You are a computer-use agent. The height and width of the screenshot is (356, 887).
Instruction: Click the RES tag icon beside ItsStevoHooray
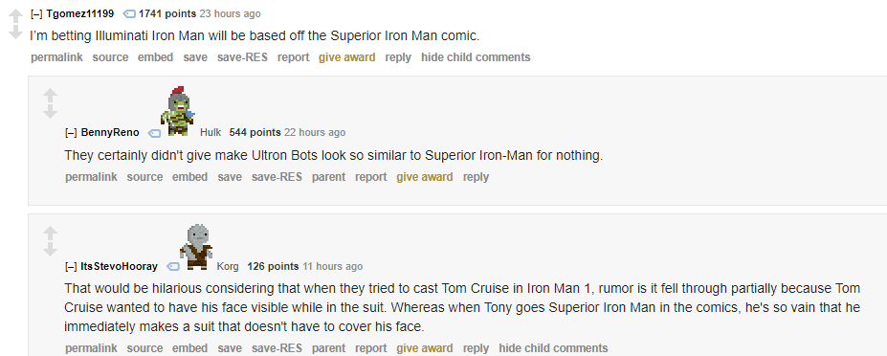coord(173,267)
